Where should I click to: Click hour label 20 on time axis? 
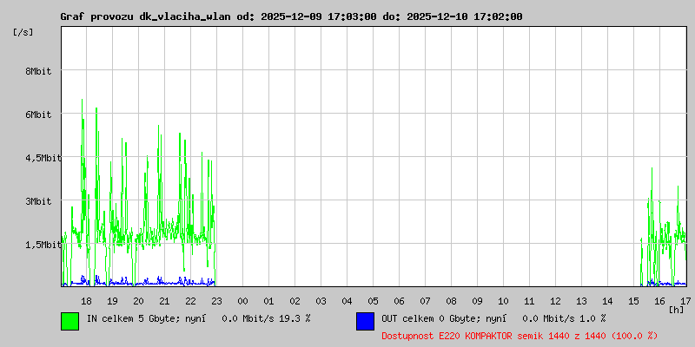[138, 301]
